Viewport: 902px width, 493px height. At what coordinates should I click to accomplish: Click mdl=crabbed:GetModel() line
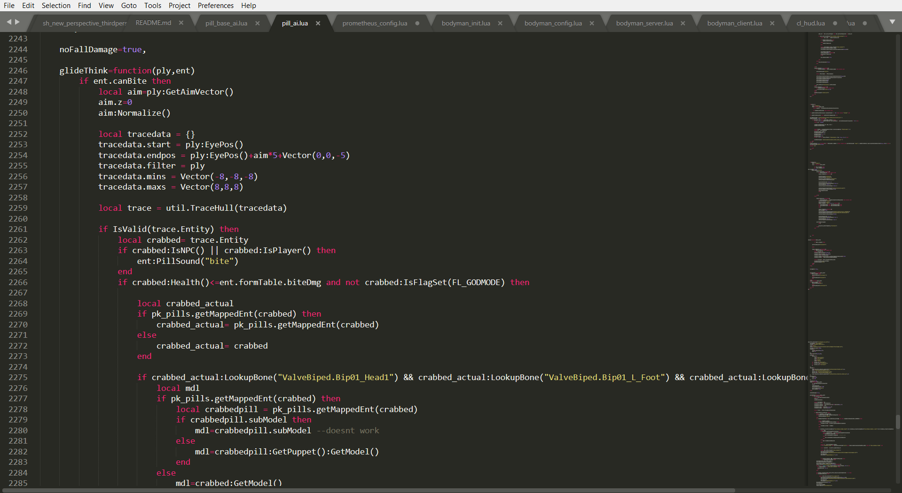pos(229,483)
